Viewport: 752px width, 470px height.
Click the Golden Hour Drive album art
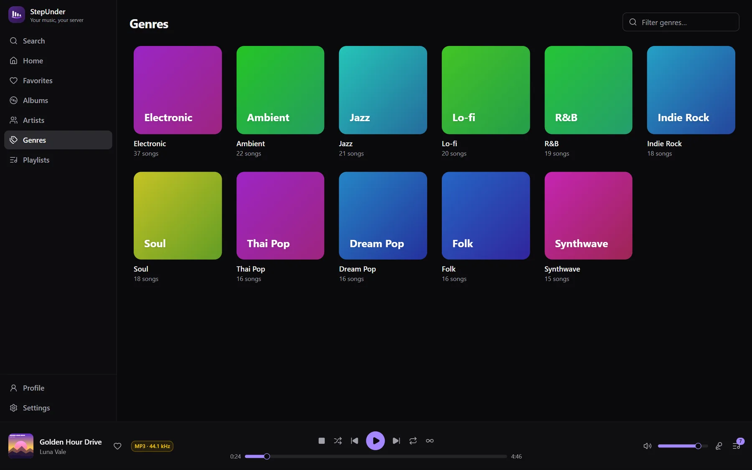pos(21,446)
